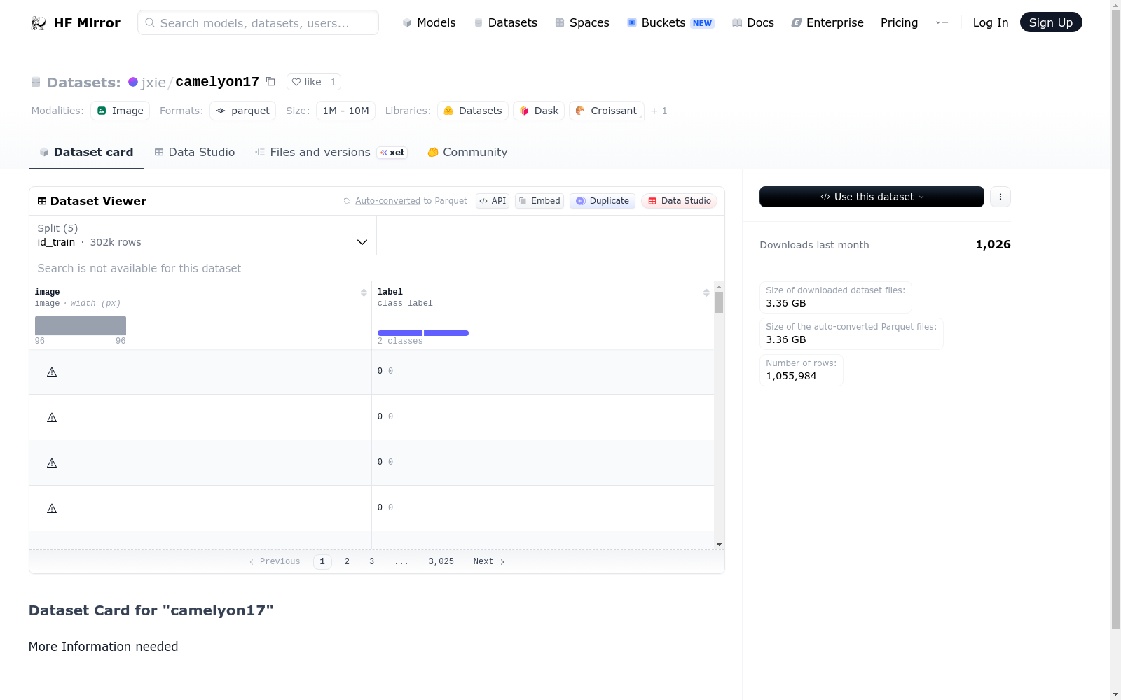Click the 1M - 10M size tag
Viewport: 1121px width, 700px height.
coord(346,111)
